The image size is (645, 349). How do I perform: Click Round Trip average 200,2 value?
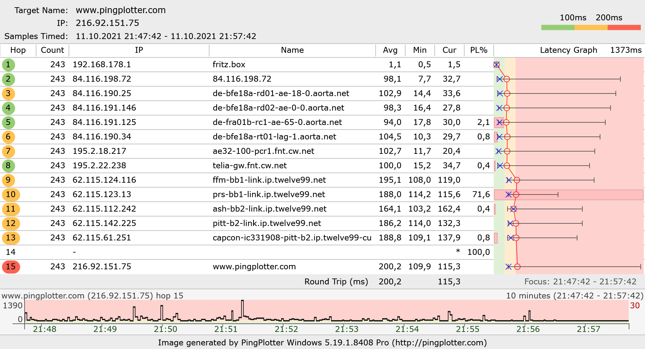click(x=390, y=282)
